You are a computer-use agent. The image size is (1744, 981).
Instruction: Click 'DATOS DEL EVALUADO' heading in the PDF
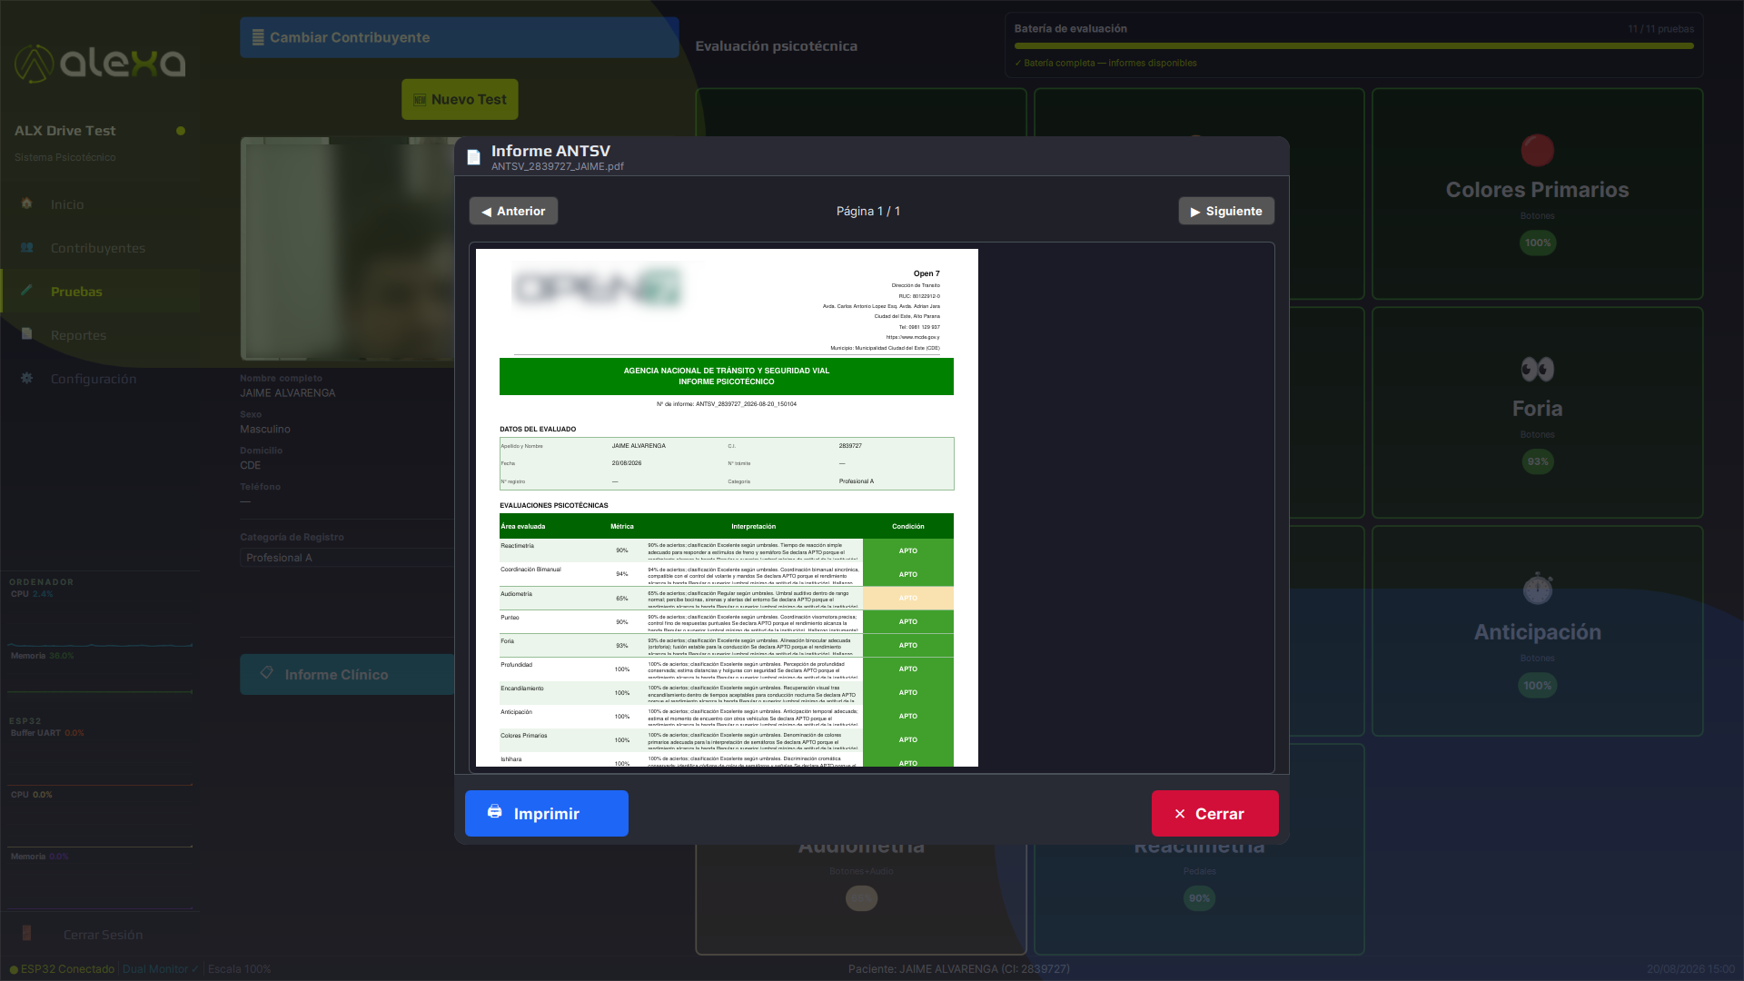point(538,429)
